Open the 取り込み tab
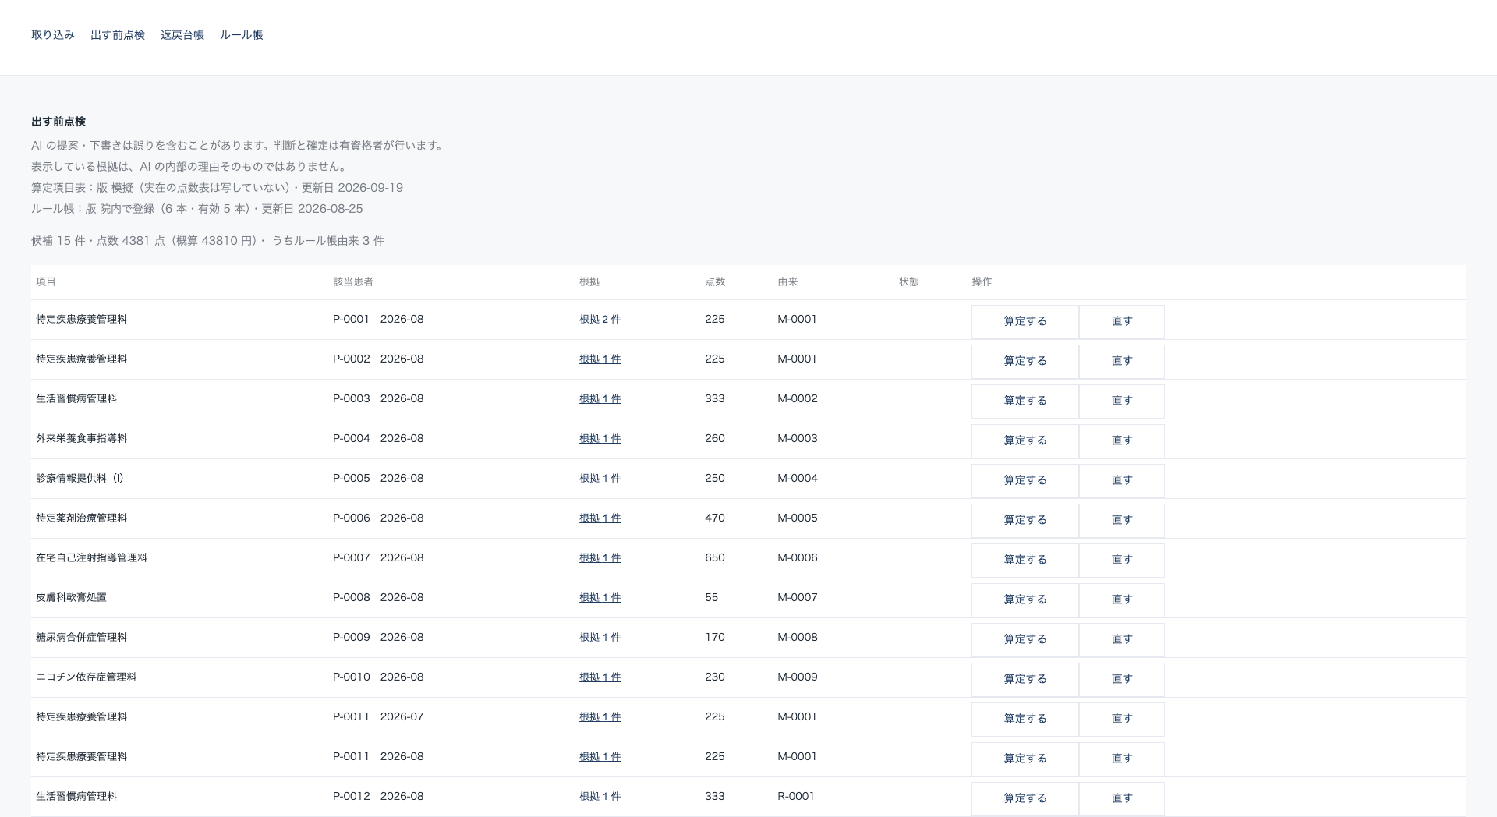 point(53,35)
